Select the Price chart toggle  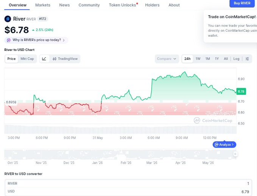pyautogui.click(x=11, y=59)
